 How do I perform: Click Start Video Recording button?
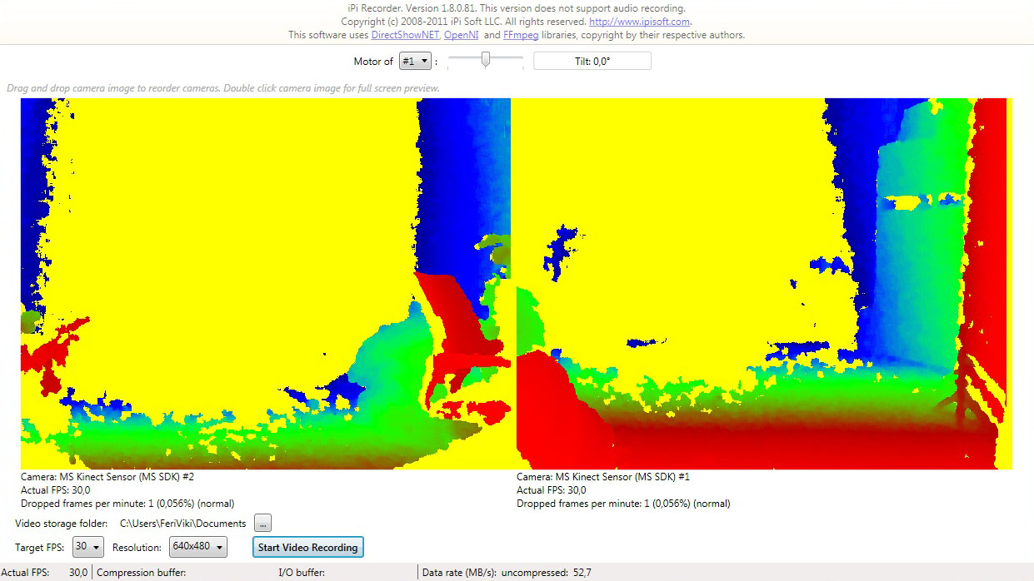[307, 547]
